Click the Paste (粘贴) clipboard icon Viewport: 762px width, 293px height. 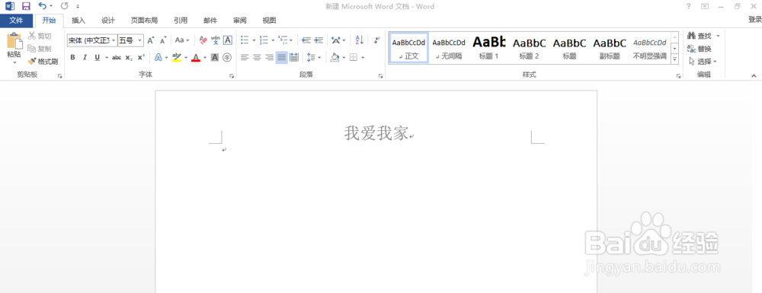click(14, 42)
